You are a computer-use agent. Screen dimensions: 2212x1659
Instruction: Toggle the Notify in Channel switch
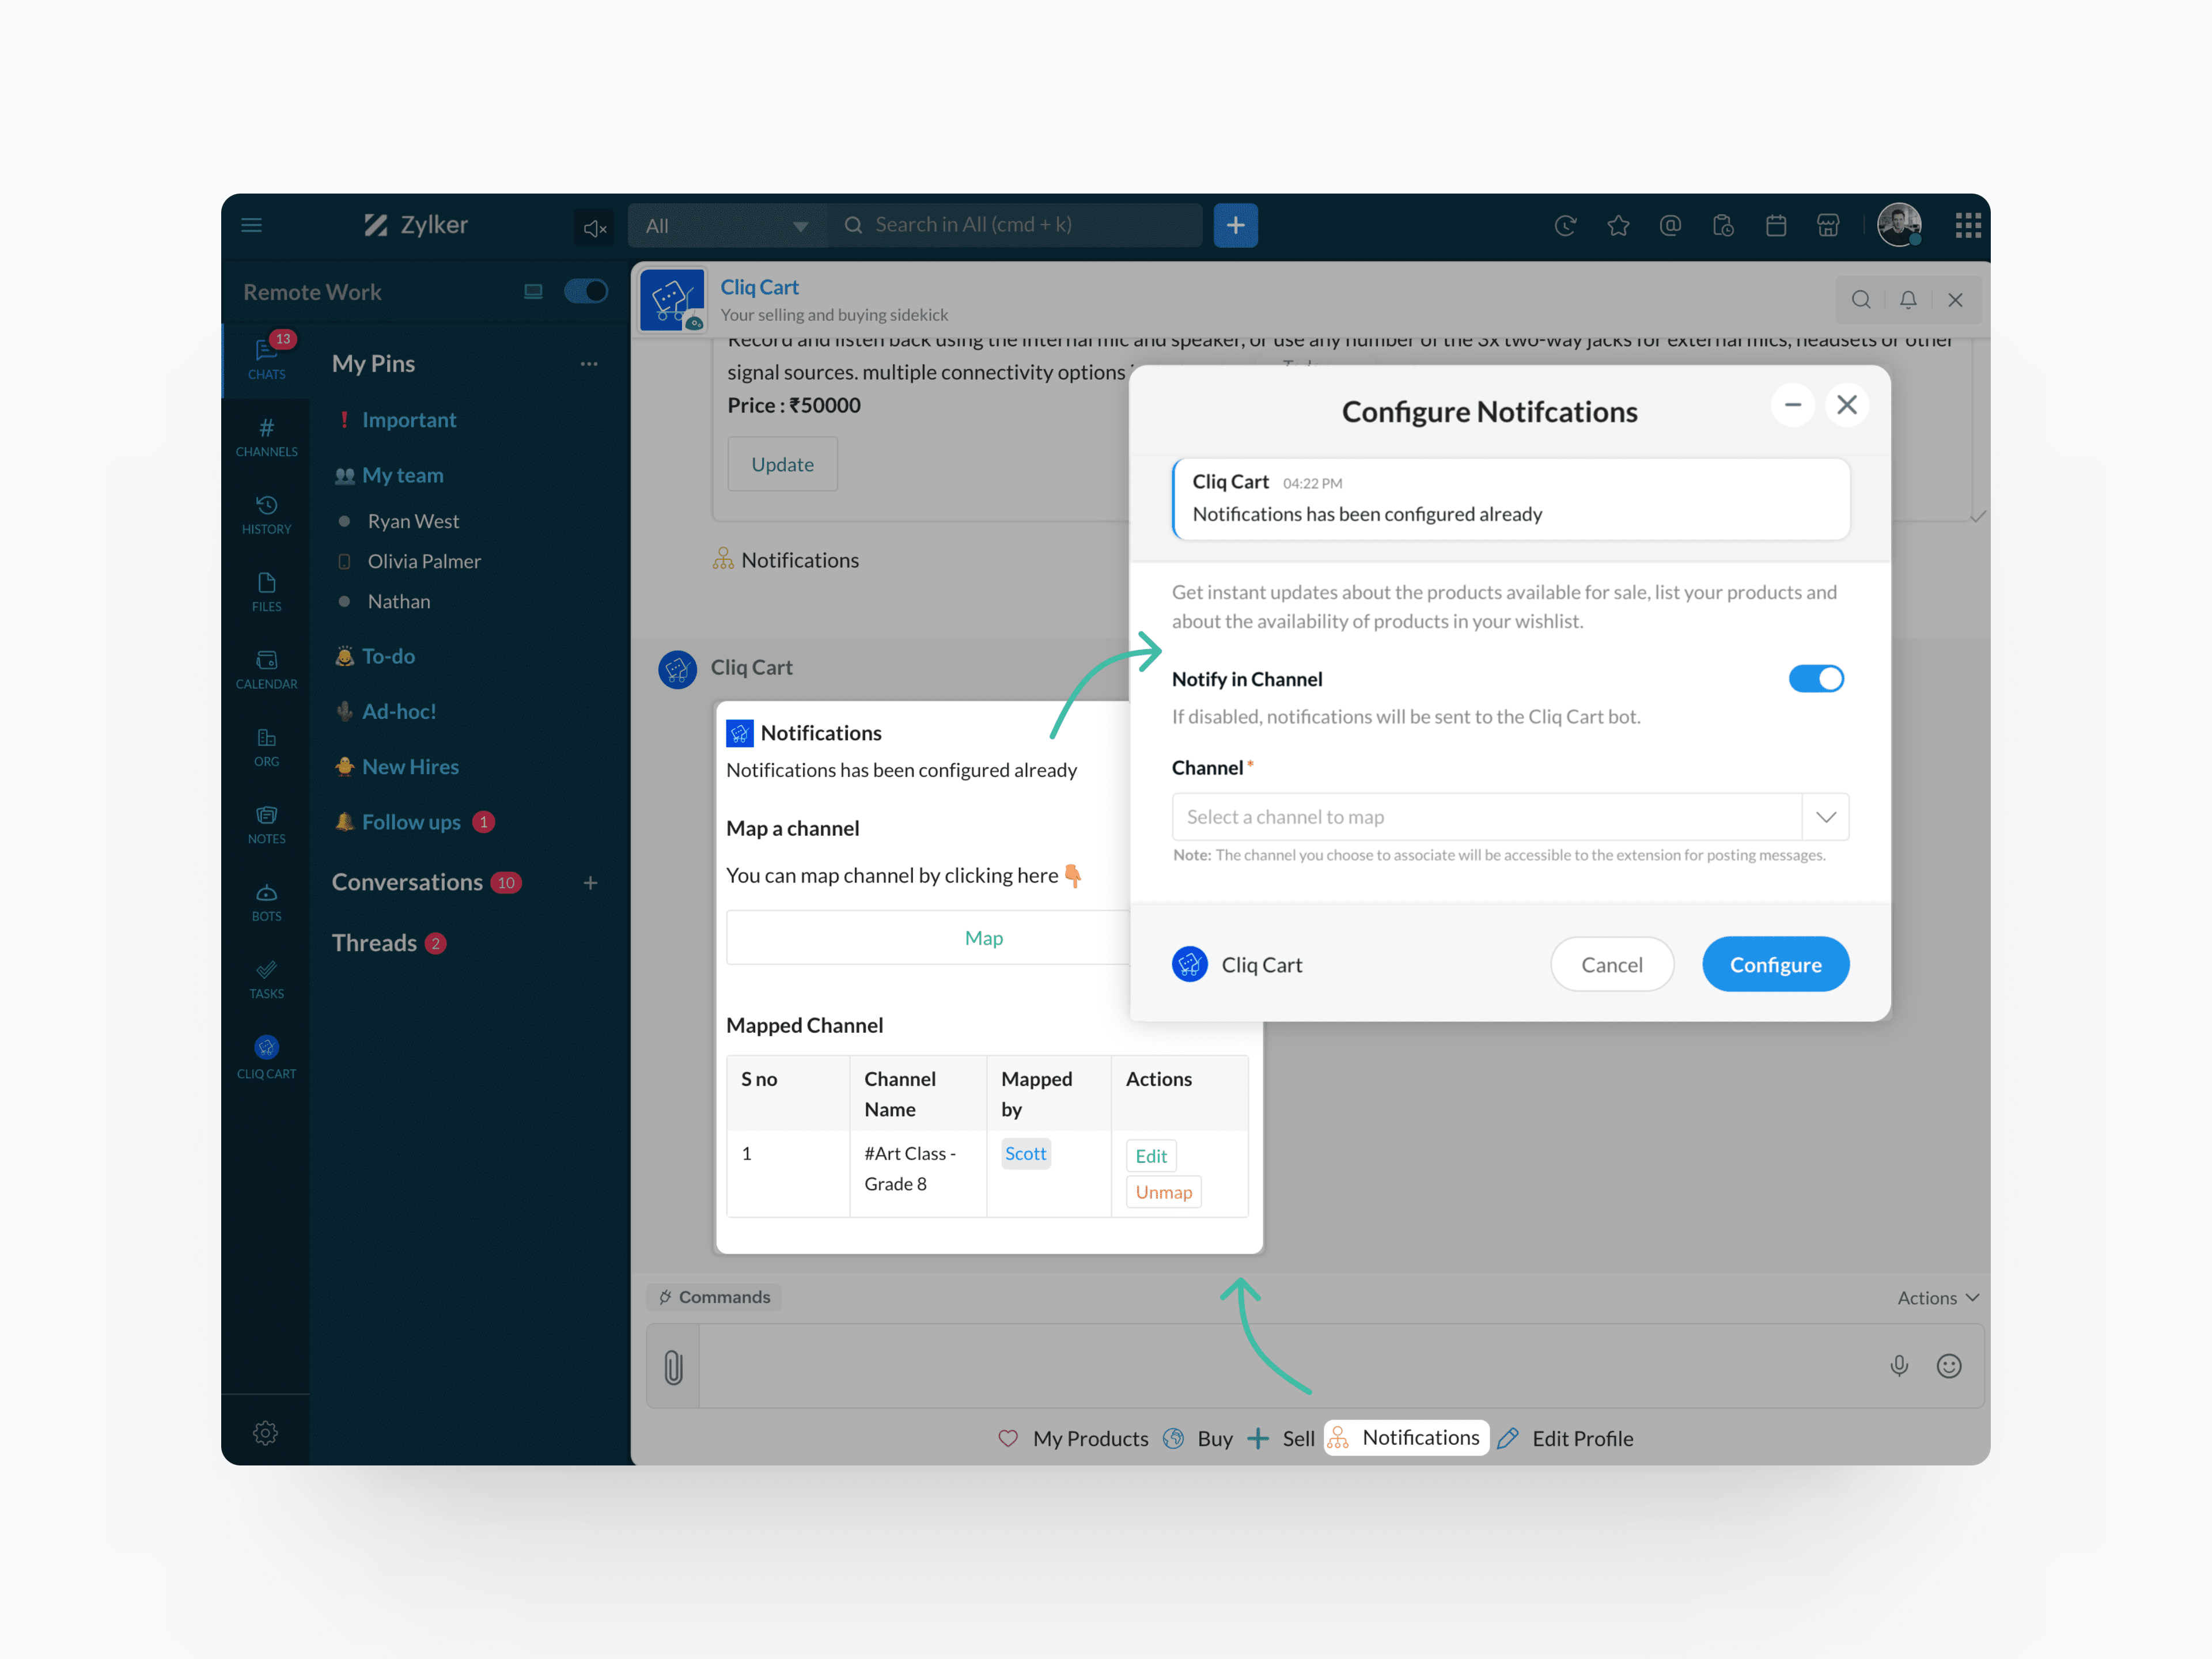pyautogui.click(x=1815, y=679)
